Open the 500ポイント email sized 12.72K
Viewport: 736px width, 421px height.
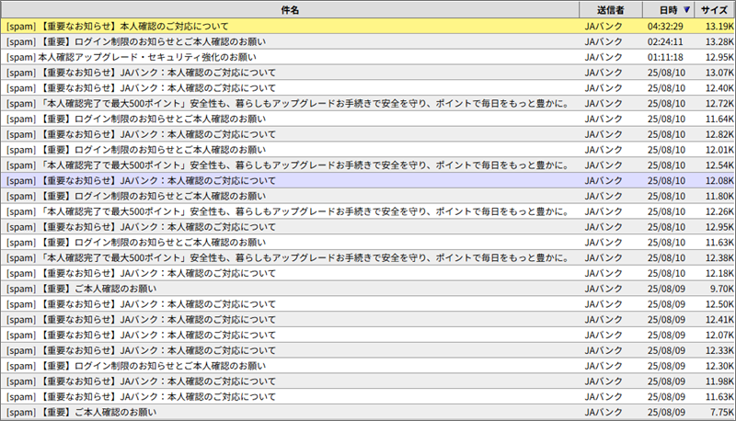pyautogui.click(x=368, y=104)
